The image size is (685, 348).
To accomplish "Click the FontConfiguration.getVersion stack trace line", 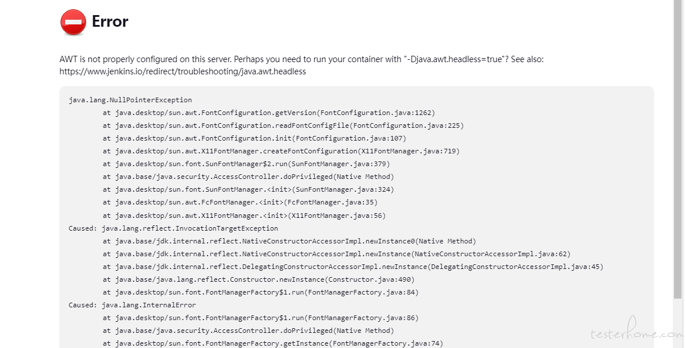I will pos(269,113).
